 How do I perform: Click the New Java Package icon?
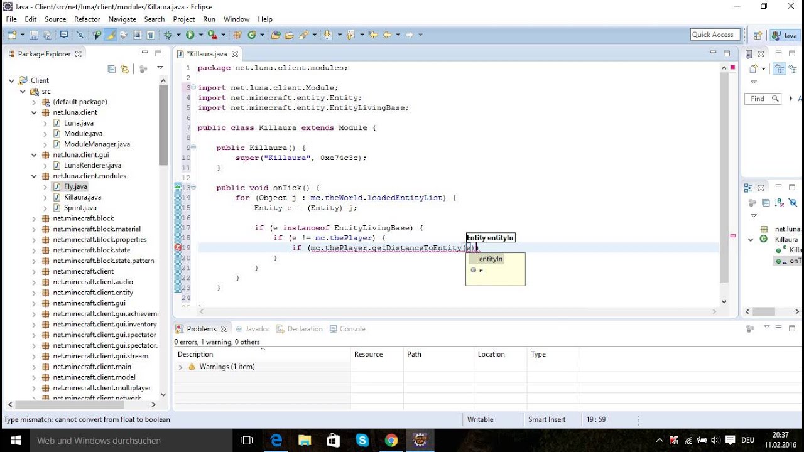[237, 35]
